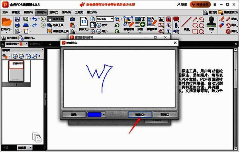Open the 表单(R) menu
The width and height of the screenshot is (239, 152).
pyautogui.click(x=66, y=12)
